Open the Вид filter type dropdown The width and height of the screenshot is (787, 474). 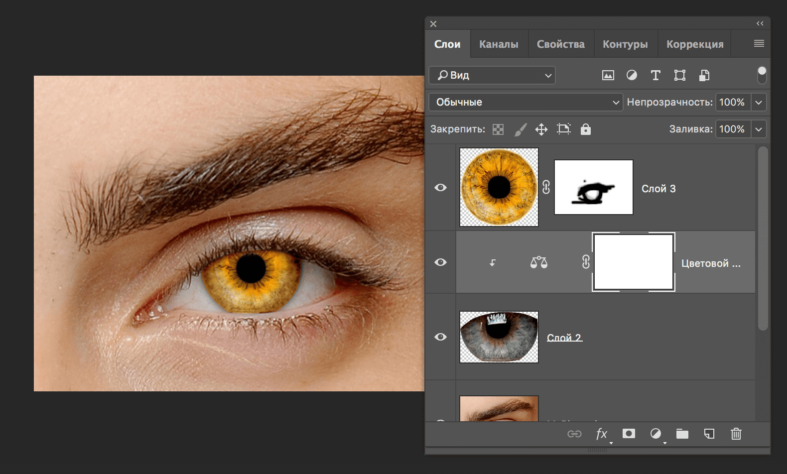point(492,75)
